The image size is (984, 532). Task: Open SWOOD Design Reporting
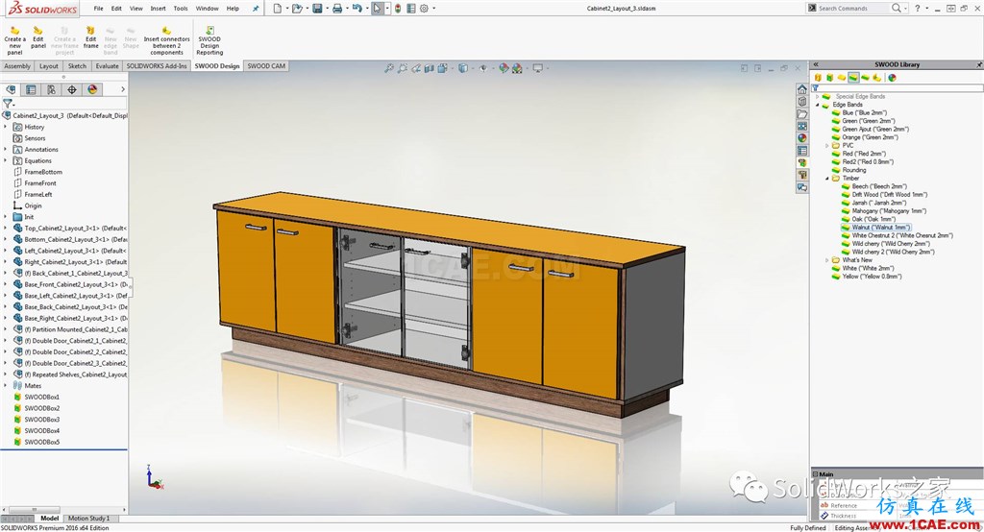coord(209,40)
